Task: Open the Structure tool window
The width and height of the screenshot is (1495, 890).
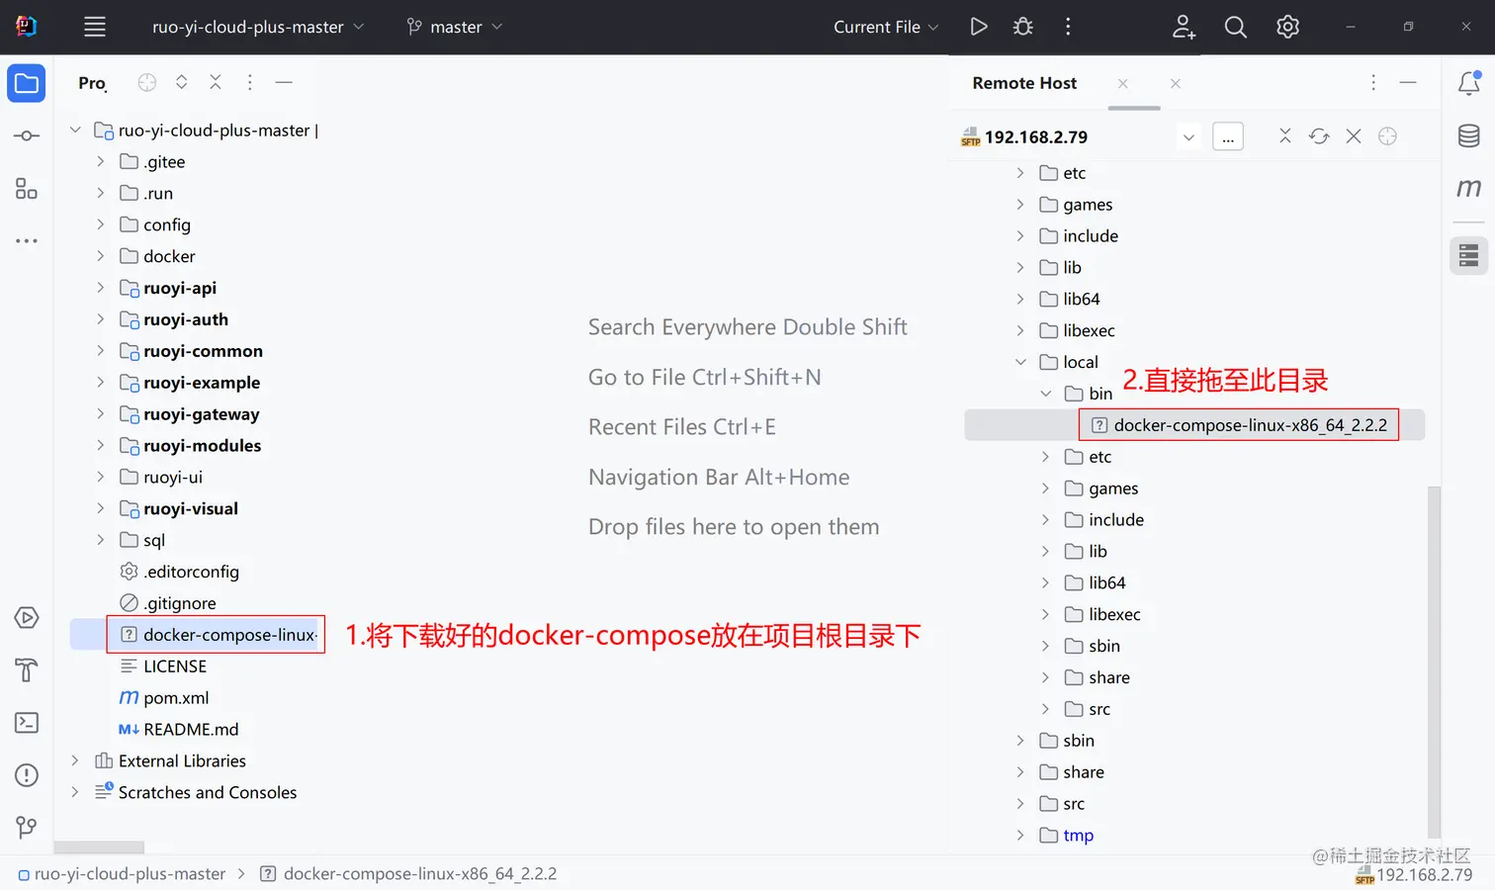Action: point(27,188)
